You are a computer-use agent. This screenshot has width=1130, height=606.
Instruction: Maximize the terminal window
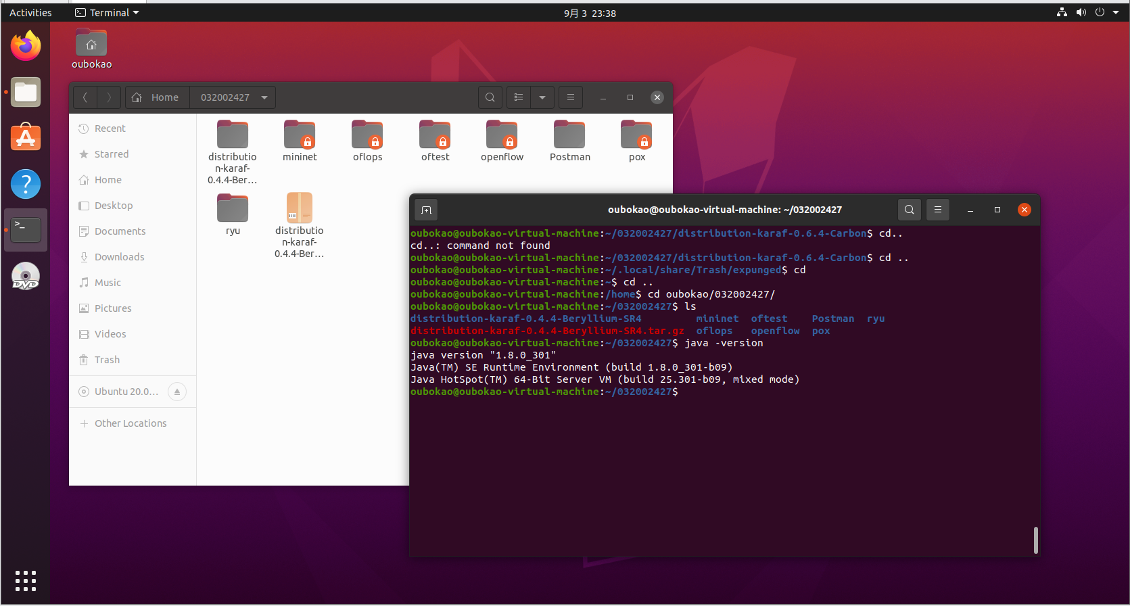(997, 210)
